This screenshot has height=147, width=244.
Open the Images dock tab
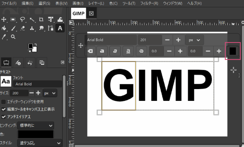(42, 63)
